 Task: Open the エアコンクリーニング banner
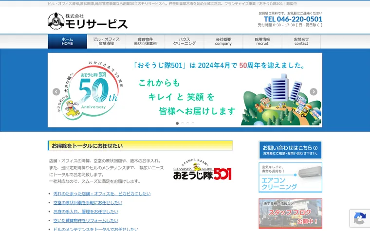pyautogui.click(x=290, y=178)
